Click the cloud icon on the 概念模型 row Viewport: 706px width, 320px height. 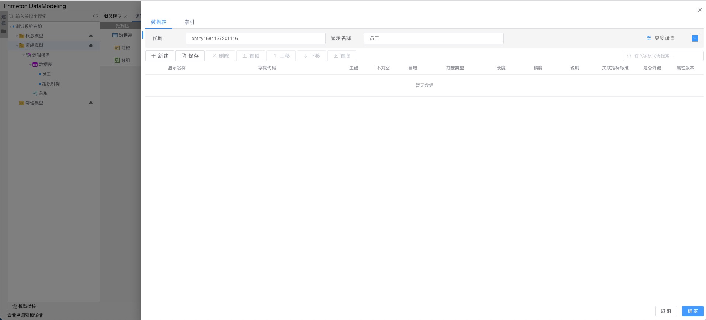[x=91, y=36]
